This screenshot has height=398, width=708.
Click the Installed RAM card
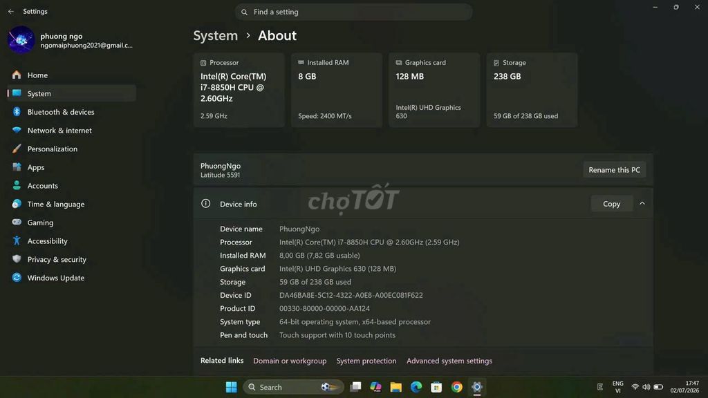(337, 90)
